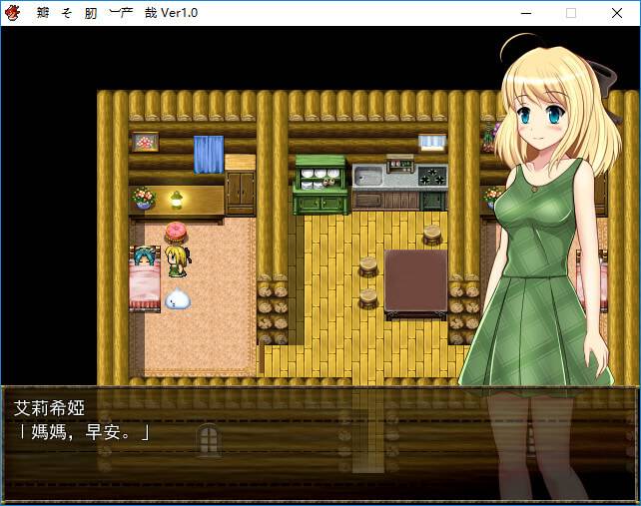Click the large brown dining table
The image size is (641, 506).
pos(415,281)
